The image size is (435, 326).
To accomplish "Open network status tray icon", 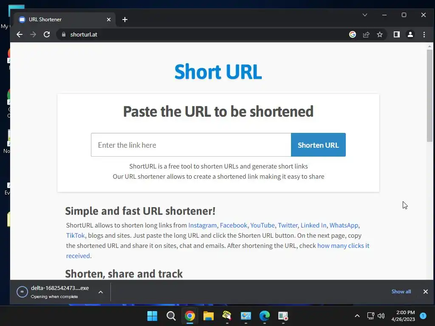I will 370,316.
